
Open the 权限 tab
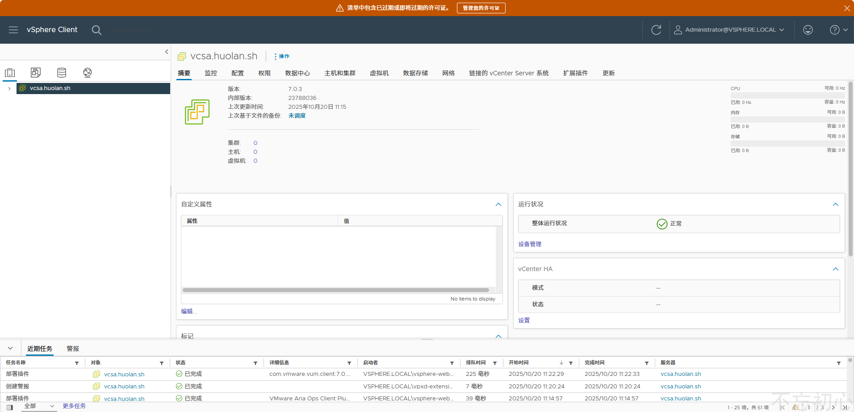tap(264, 73)
